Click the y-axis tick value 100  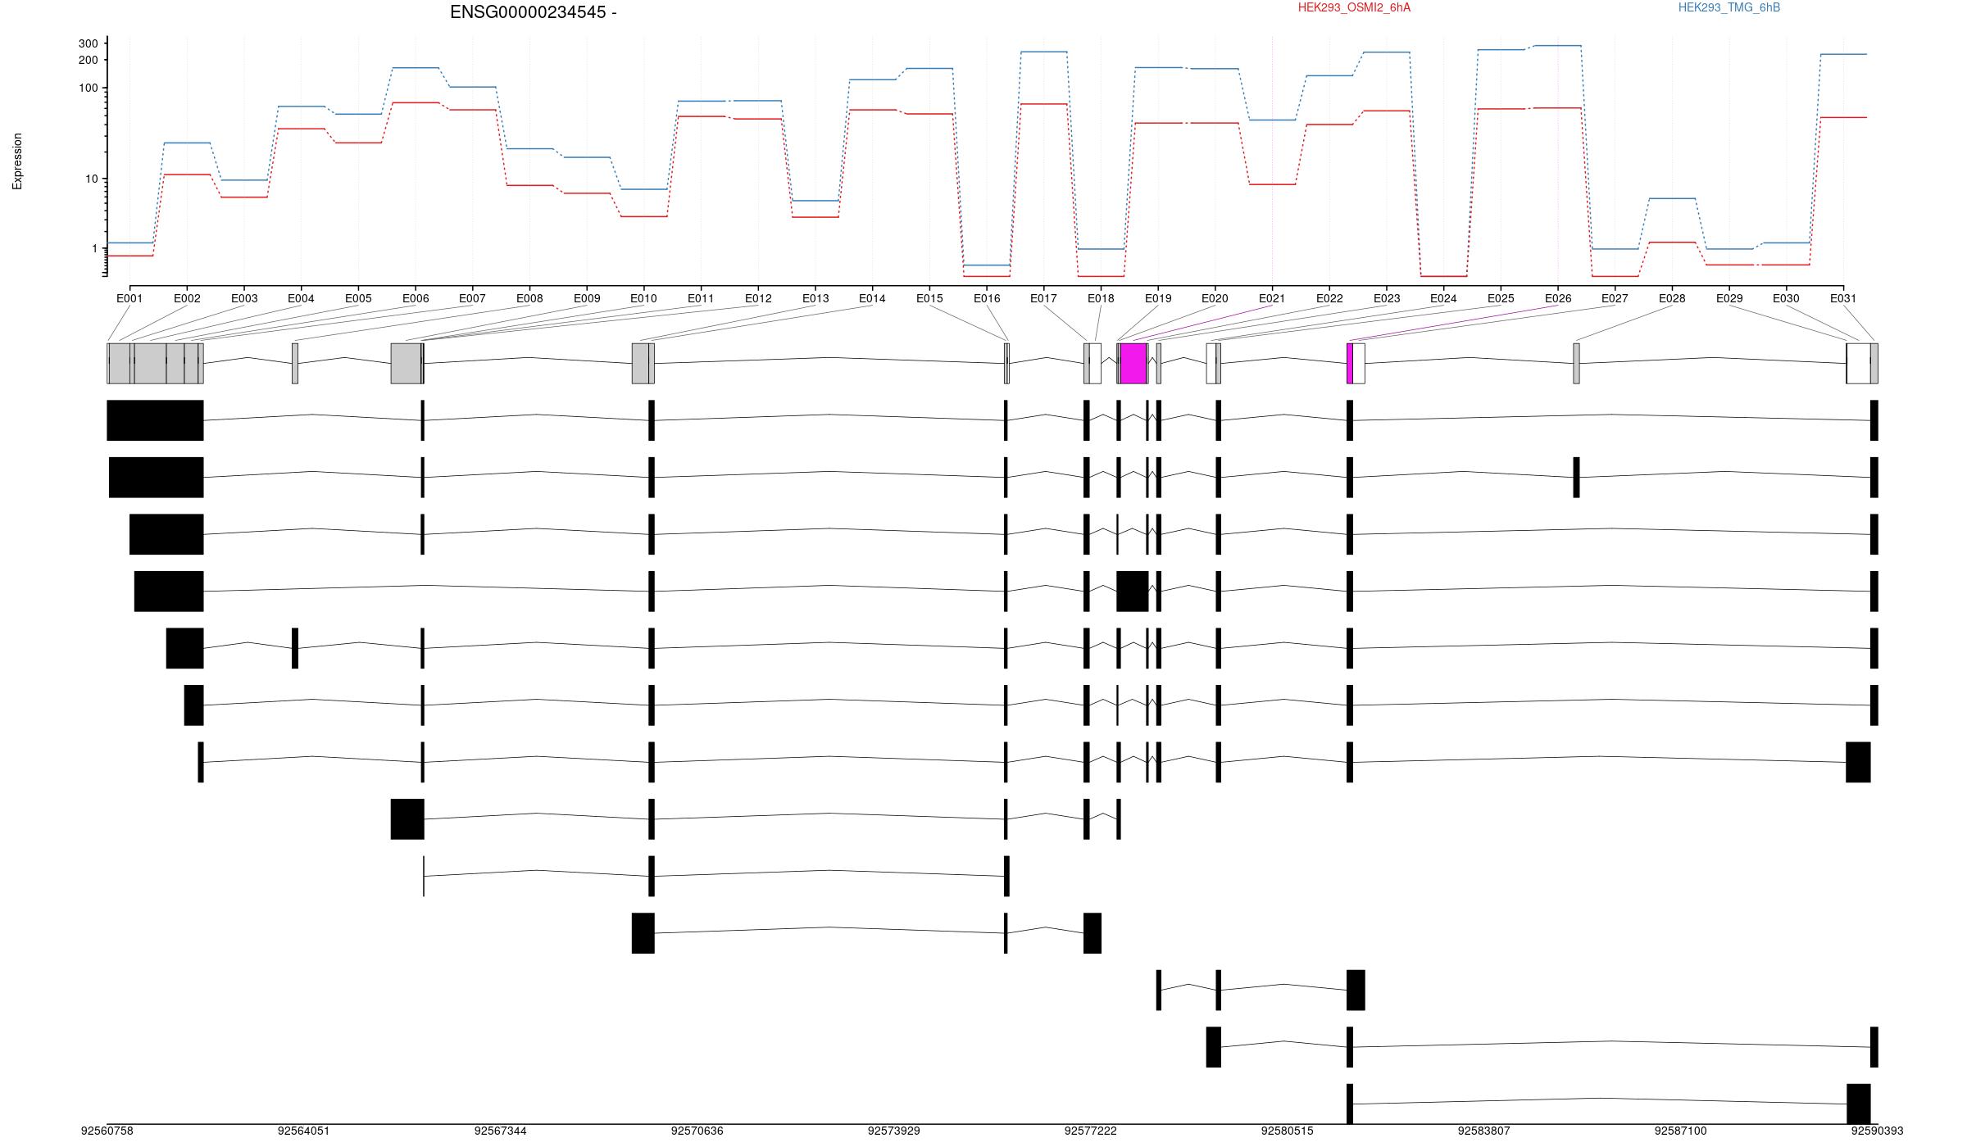[x=88, y=88]
